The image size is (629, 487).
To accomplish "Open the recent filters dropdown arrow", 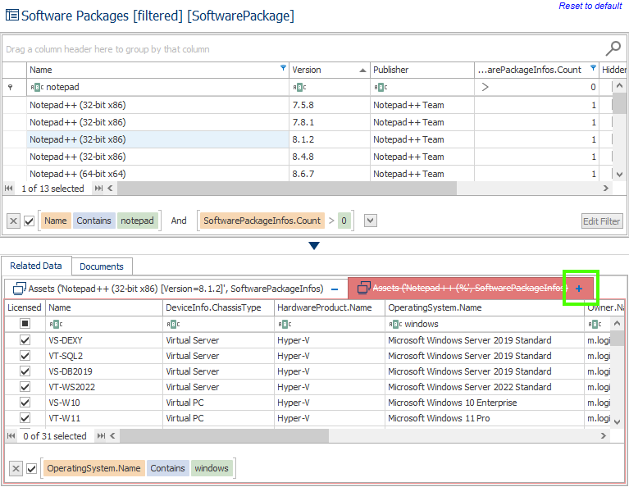I will coord(371,221).
